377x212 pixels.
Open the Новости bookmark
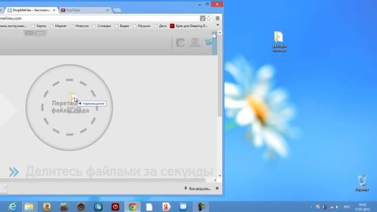click(80, 26)
